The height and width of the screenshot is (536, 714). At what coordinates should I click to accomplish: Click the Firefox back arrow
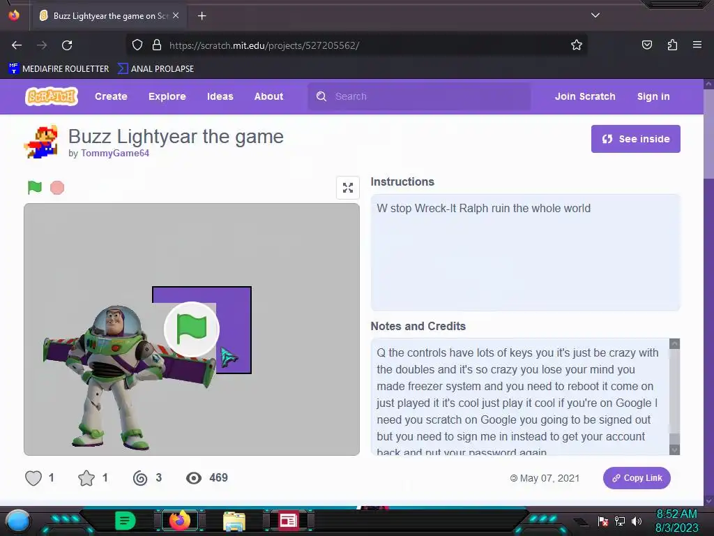(x=17, y=45)
